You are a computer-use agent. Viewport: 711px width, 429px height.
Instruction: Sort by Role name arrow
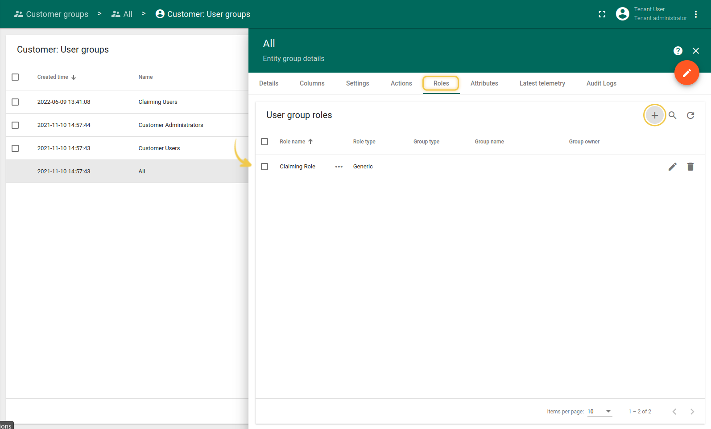pyautogui.click(x=310, y=142)
